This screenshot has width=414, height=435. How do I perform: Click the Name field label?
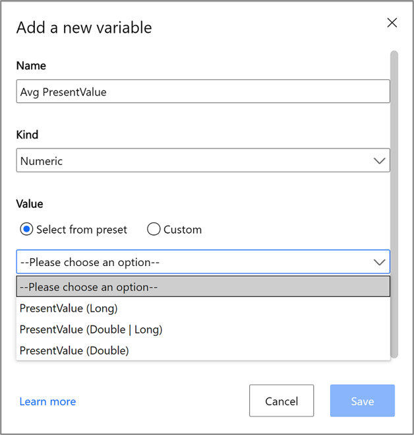point(31,66)
